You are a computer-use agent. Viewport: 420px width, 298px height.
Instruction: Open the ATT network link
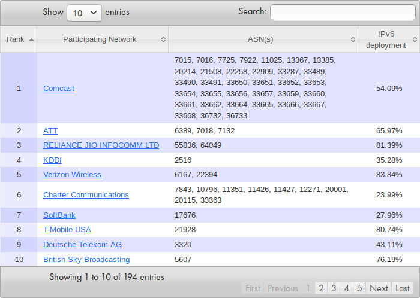50,131
